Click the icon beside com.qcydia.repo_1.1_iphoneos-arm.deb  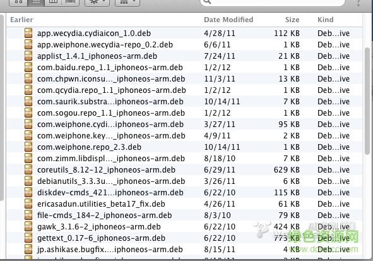(x=28, y=90)
